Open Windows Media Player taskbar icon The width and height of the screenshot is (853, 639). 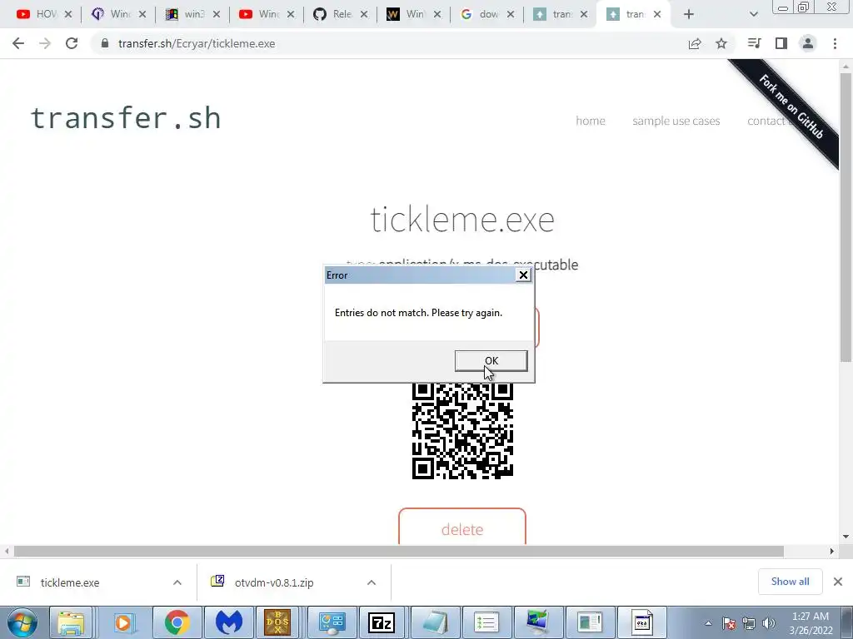(123, 622)
